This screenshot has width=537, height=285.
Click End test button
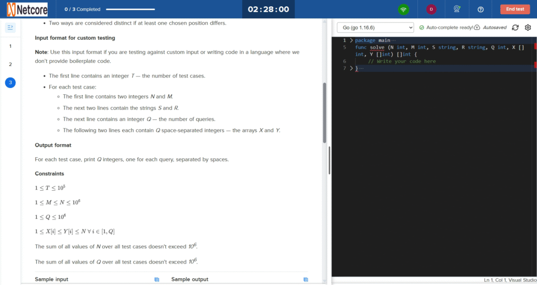tap(515, 9)
